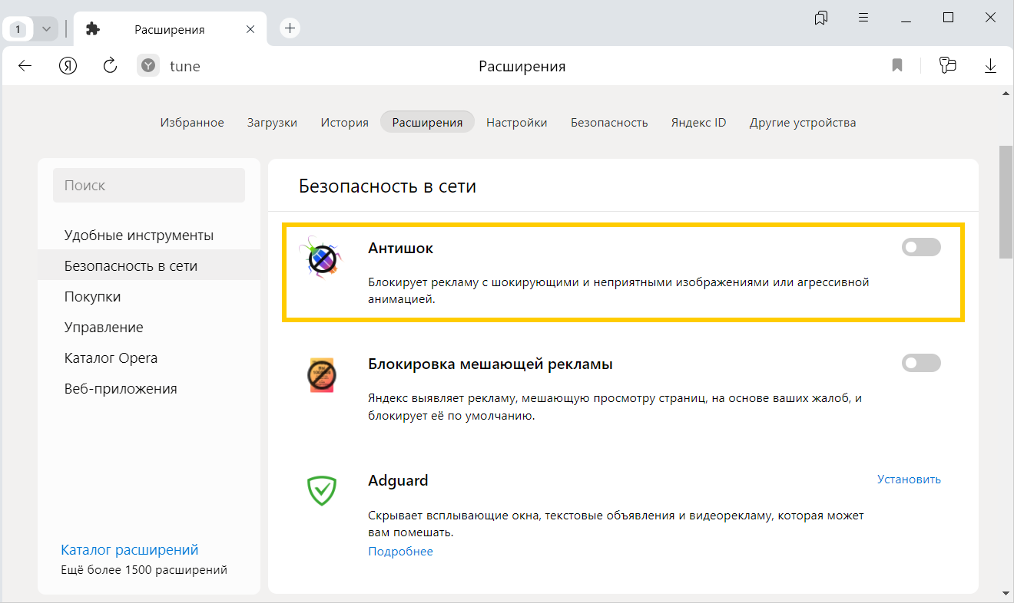Image resolution: width=1014 pixels, height=603 pixels.
Task: Select Удобные инструменты in sidebar
Action: 139,236
